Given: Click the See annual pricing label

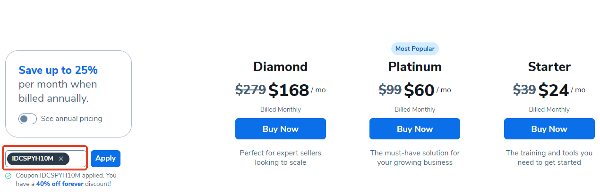Looking at the screenshot, I should (71, 119).
